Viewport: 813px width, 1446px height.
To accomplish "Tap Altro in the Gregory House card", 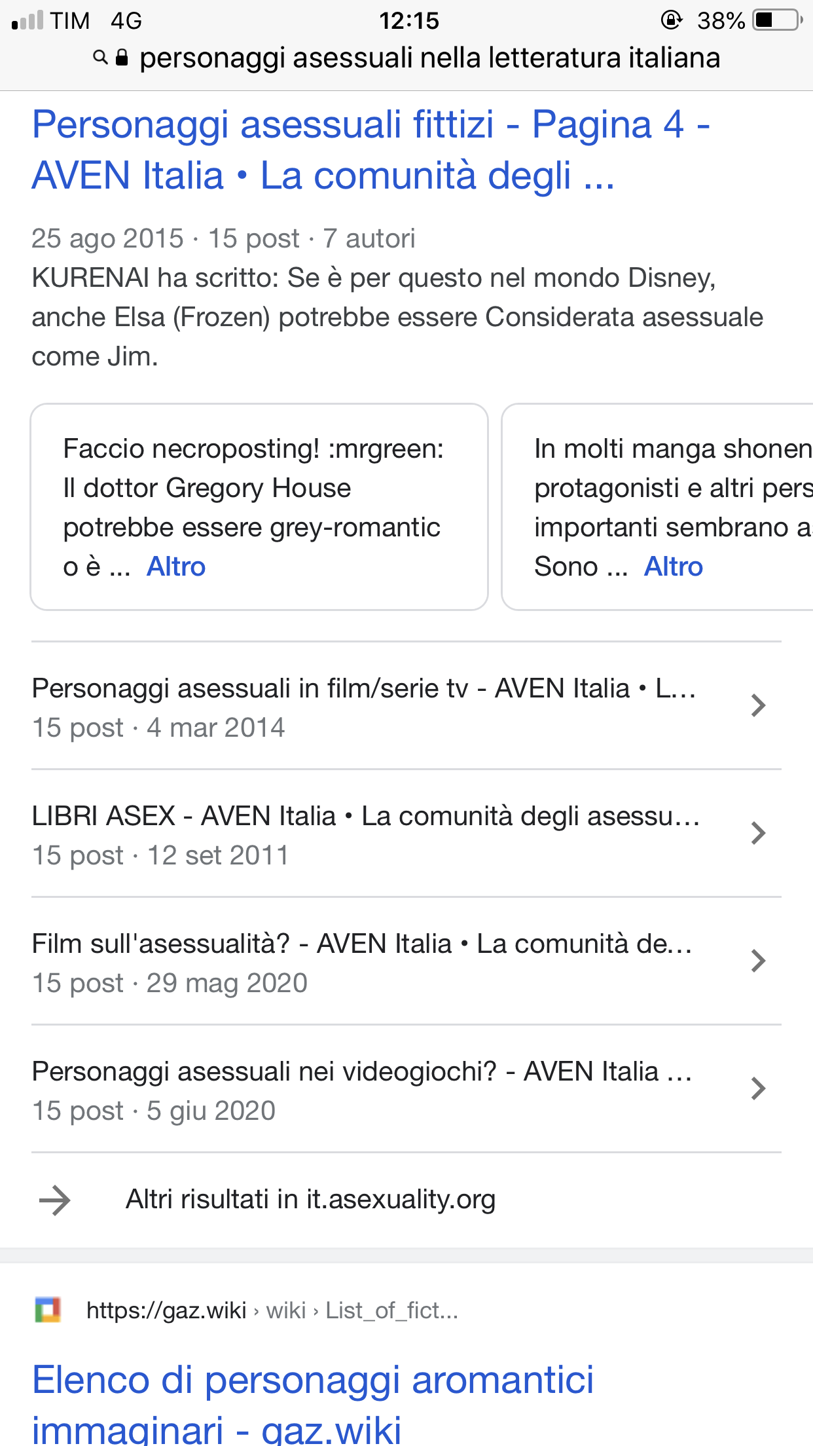I will [x=176, y=566].
